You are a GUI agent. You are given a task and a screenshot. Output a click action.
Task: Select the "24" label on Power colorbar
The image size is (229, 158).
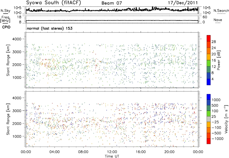coord(214,48)
